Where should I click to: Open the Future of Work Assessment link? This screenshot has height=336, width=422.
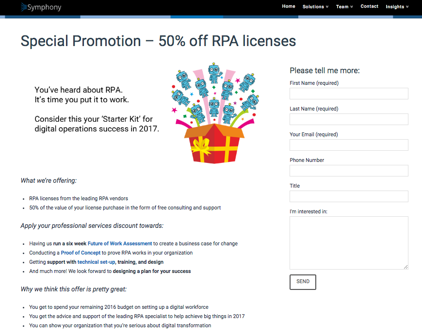click(x=120, y=243)
